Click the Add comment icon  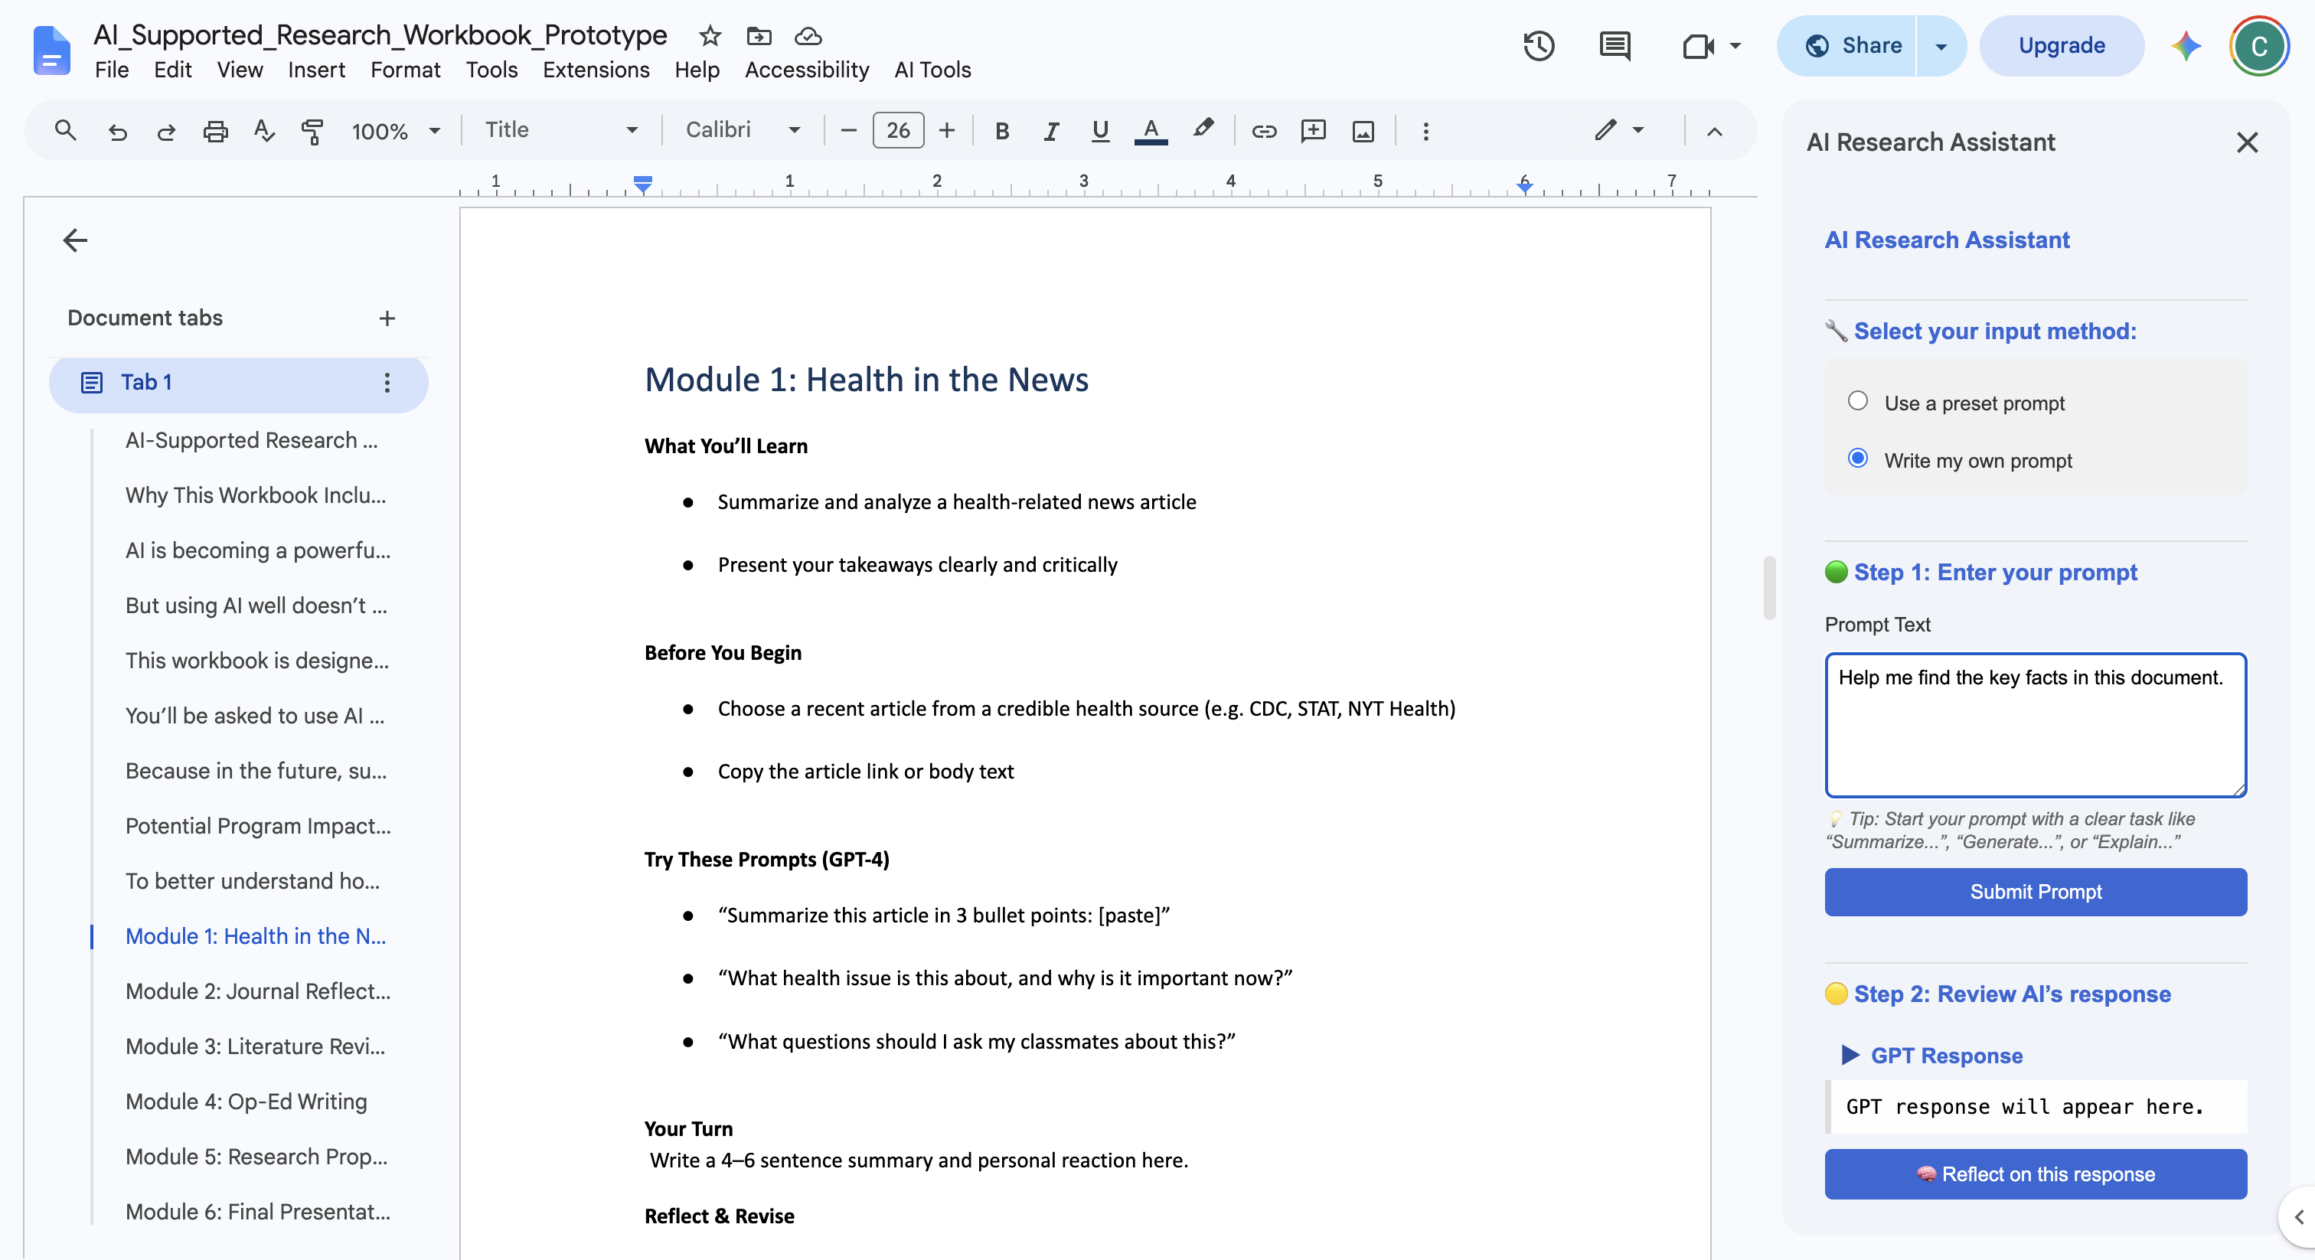point(1314,131)
